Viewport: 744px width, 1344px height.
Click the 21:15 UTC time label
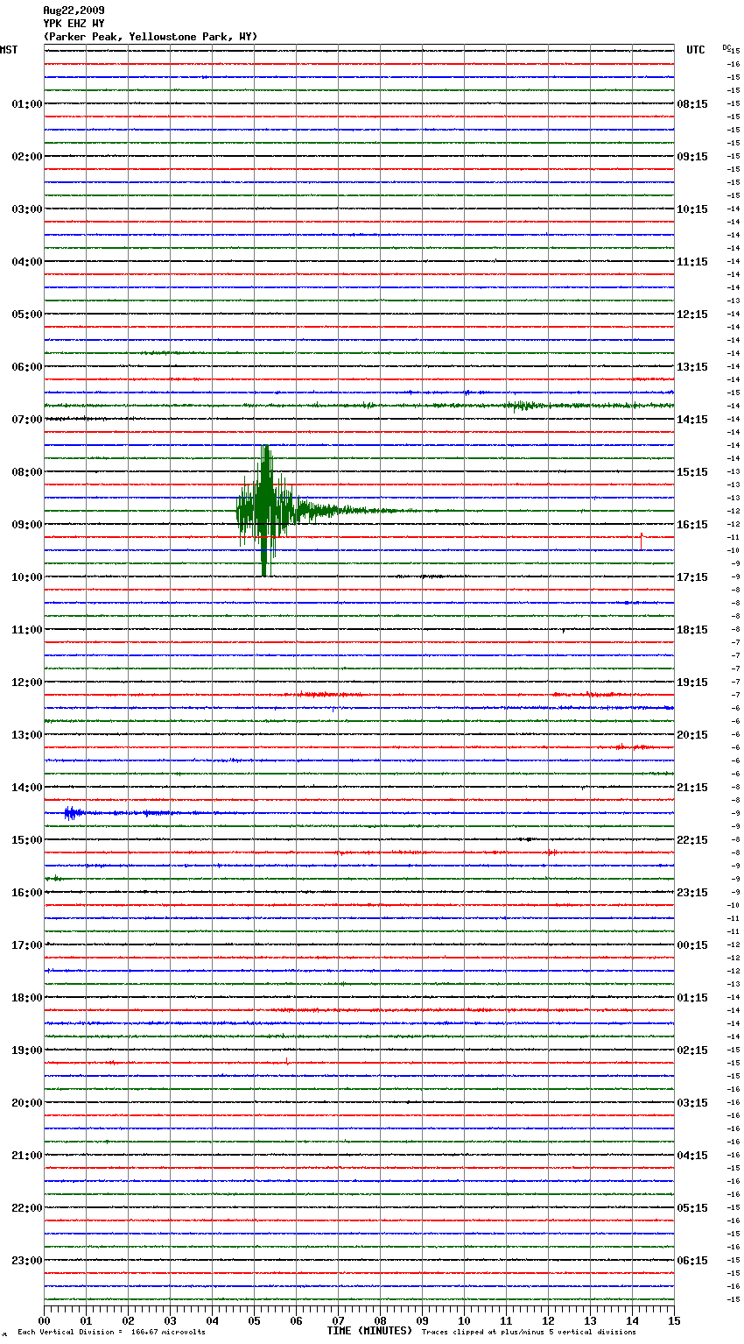[x=692, y=788]
